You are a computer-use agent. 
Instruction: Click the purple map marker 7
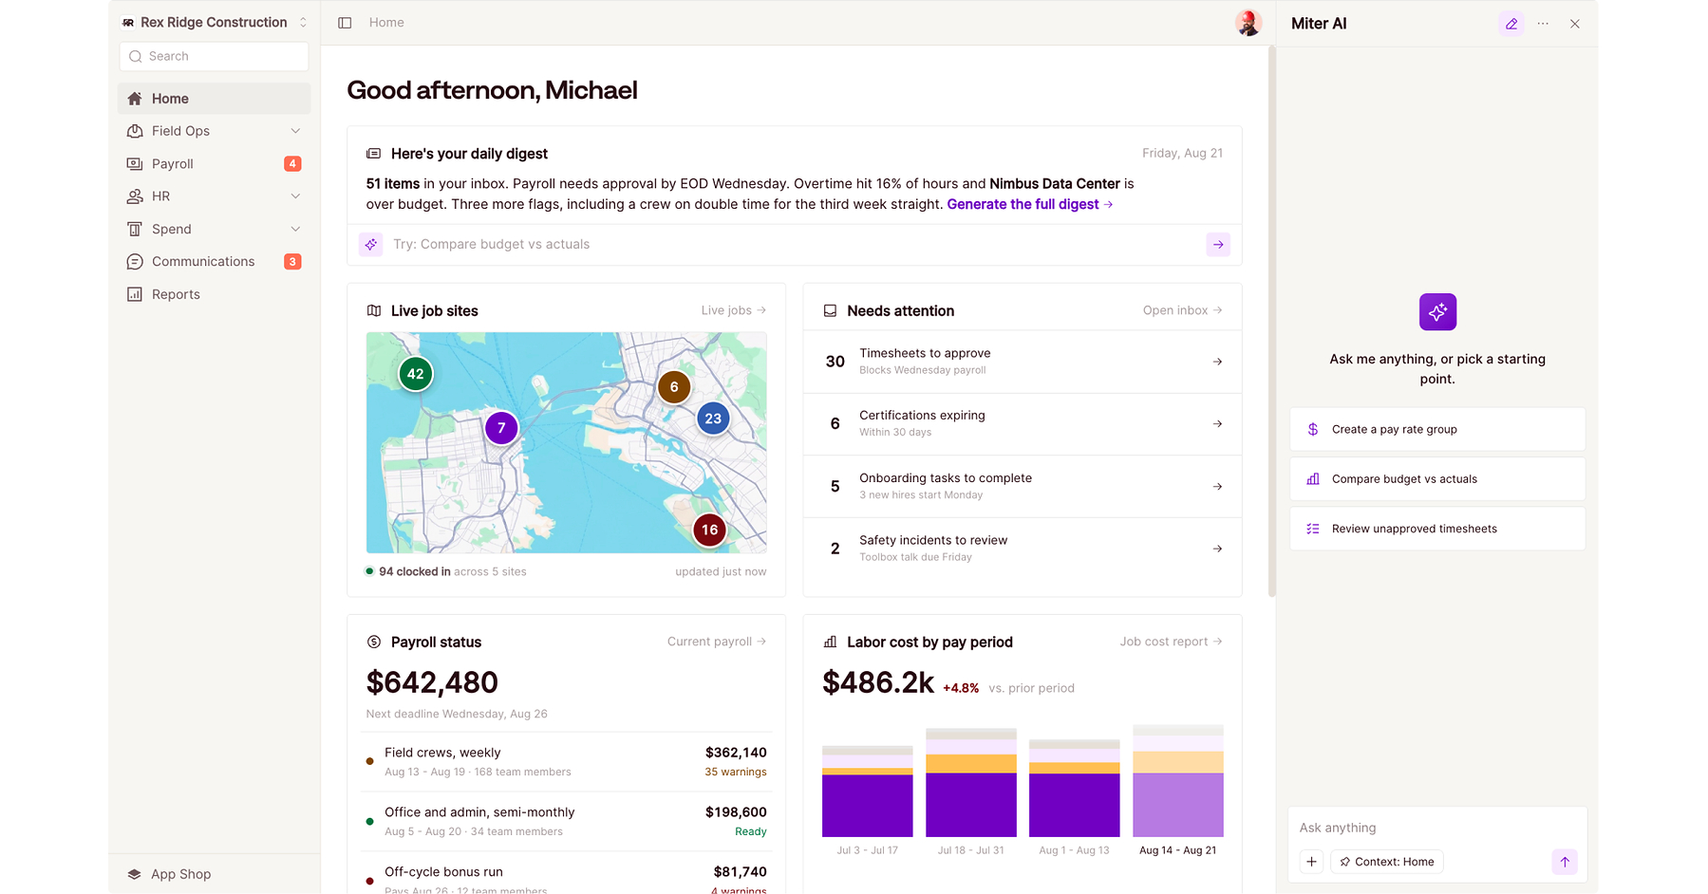tap(501, 428)
